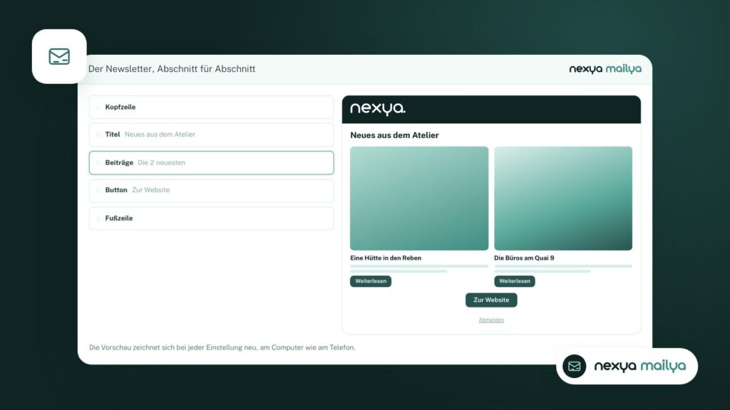Viewport: 730px width, 410px height.
Task: Click the Zur Website button
Action: (491, 300)
